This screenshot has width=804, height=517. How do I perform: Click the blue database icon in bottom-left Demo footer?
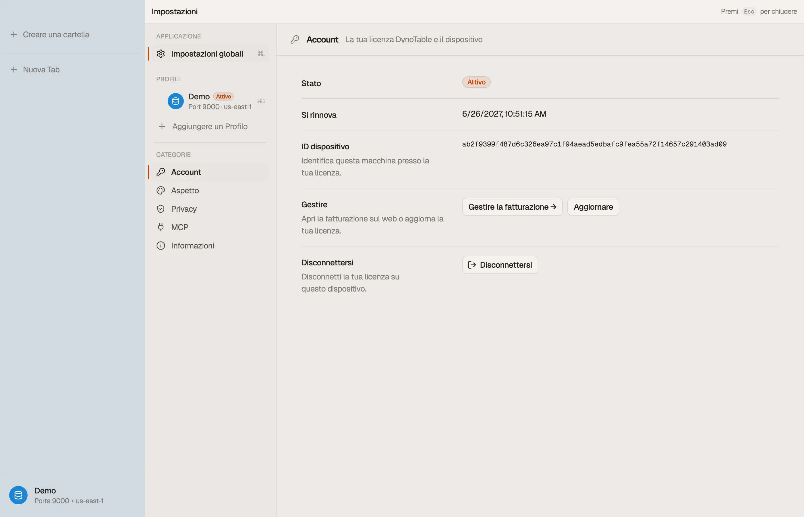click(x=18, y=495)
